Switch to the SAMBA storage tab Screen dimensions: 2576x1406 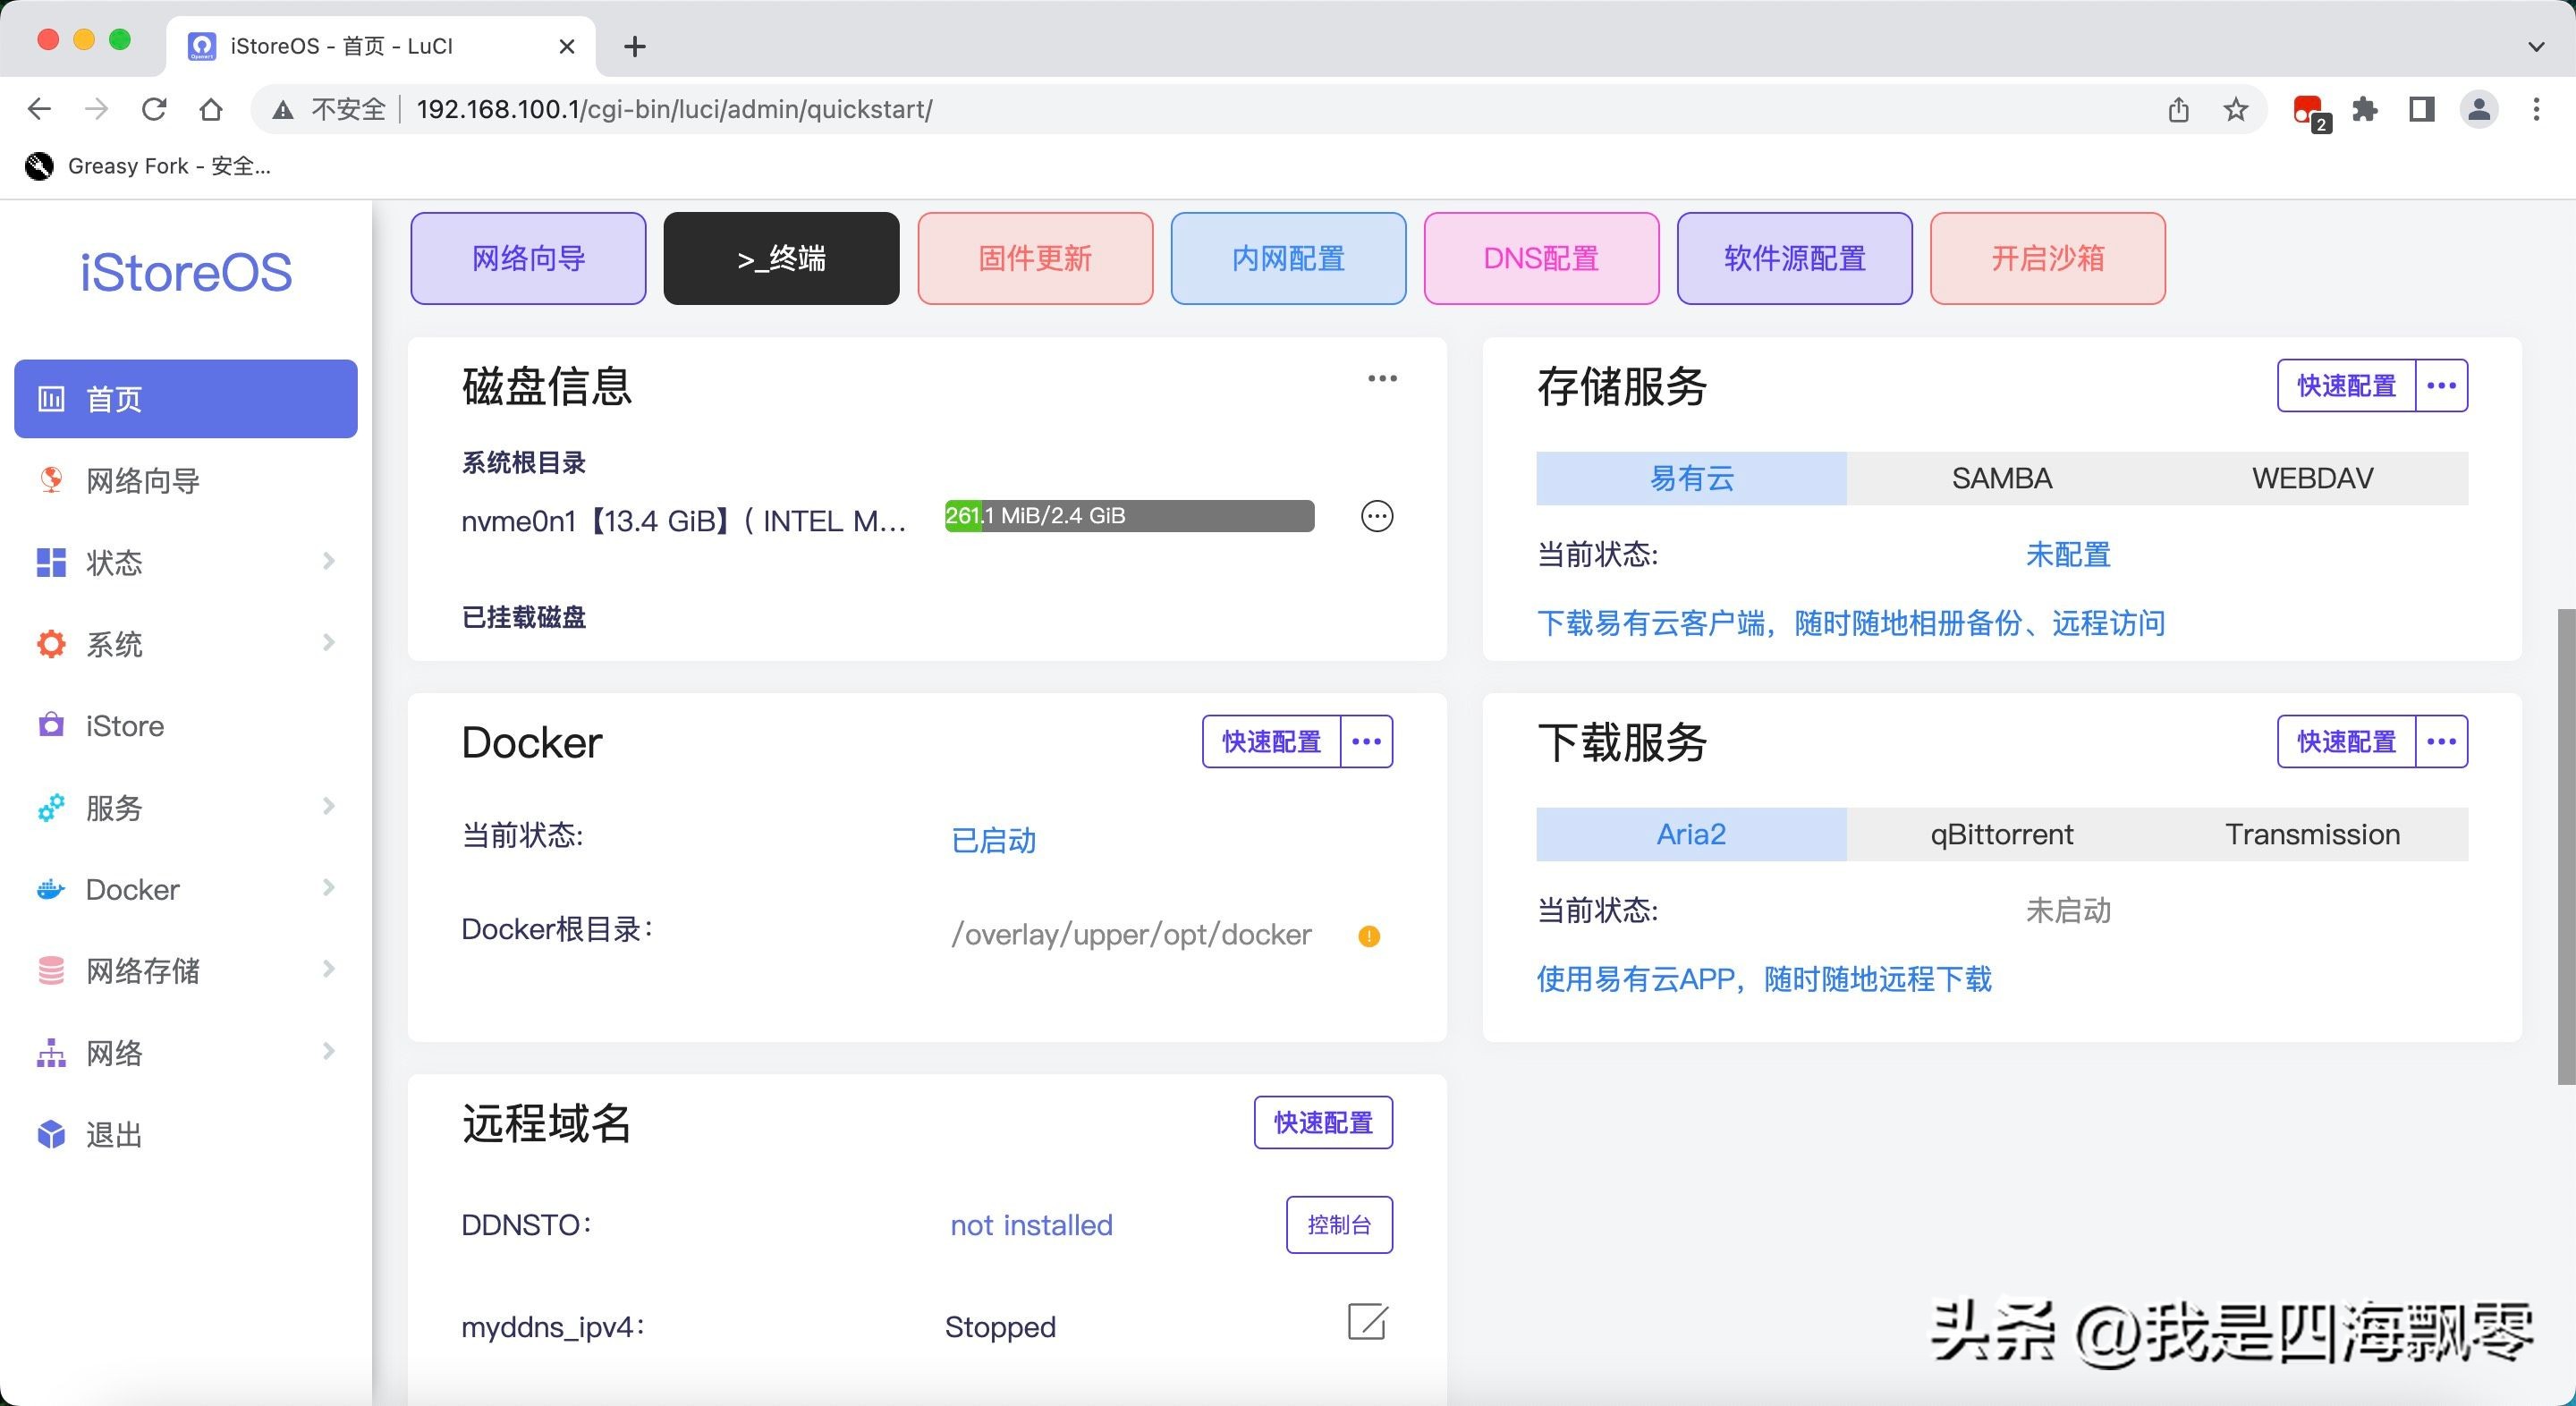[x=2001, y=478]
